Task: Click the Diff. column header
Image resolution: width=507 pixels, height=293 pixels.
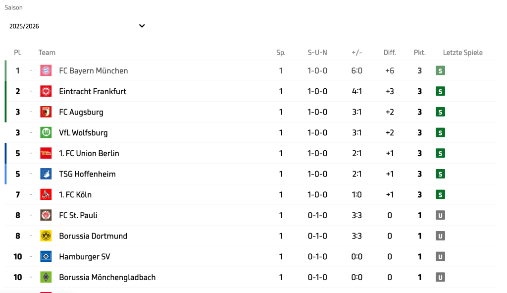Action: (390, 53)
